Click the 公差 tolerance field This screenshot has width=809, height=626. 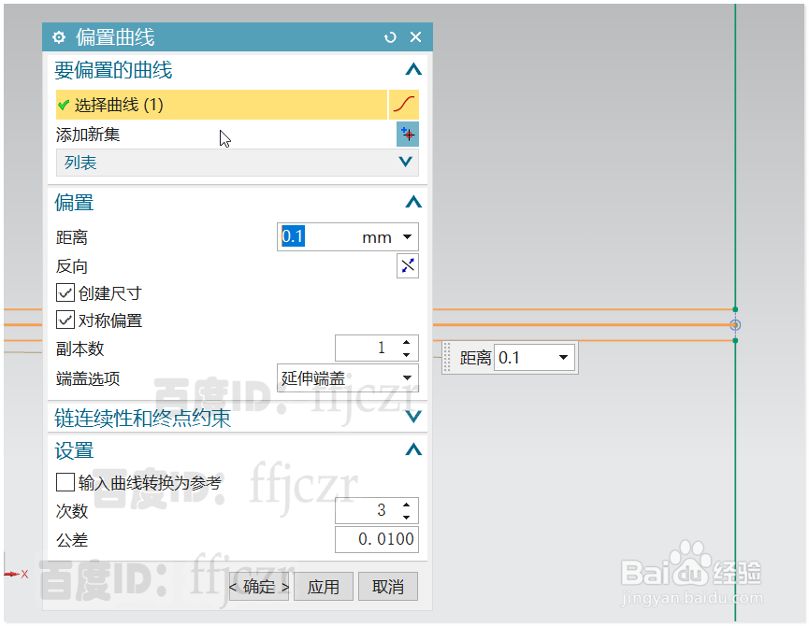point(377,539)
